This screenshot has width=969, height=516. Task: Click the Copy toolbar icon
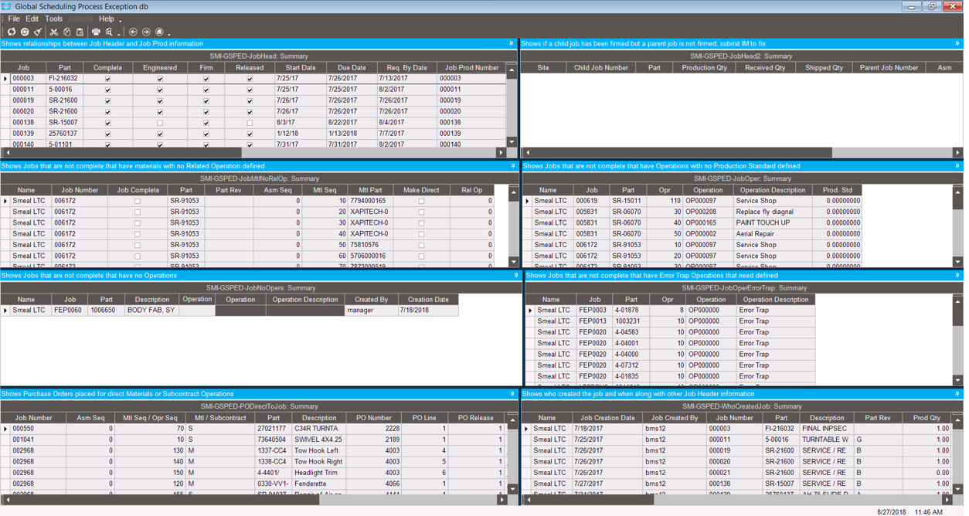pyautogui.click(x=66, y=32)
